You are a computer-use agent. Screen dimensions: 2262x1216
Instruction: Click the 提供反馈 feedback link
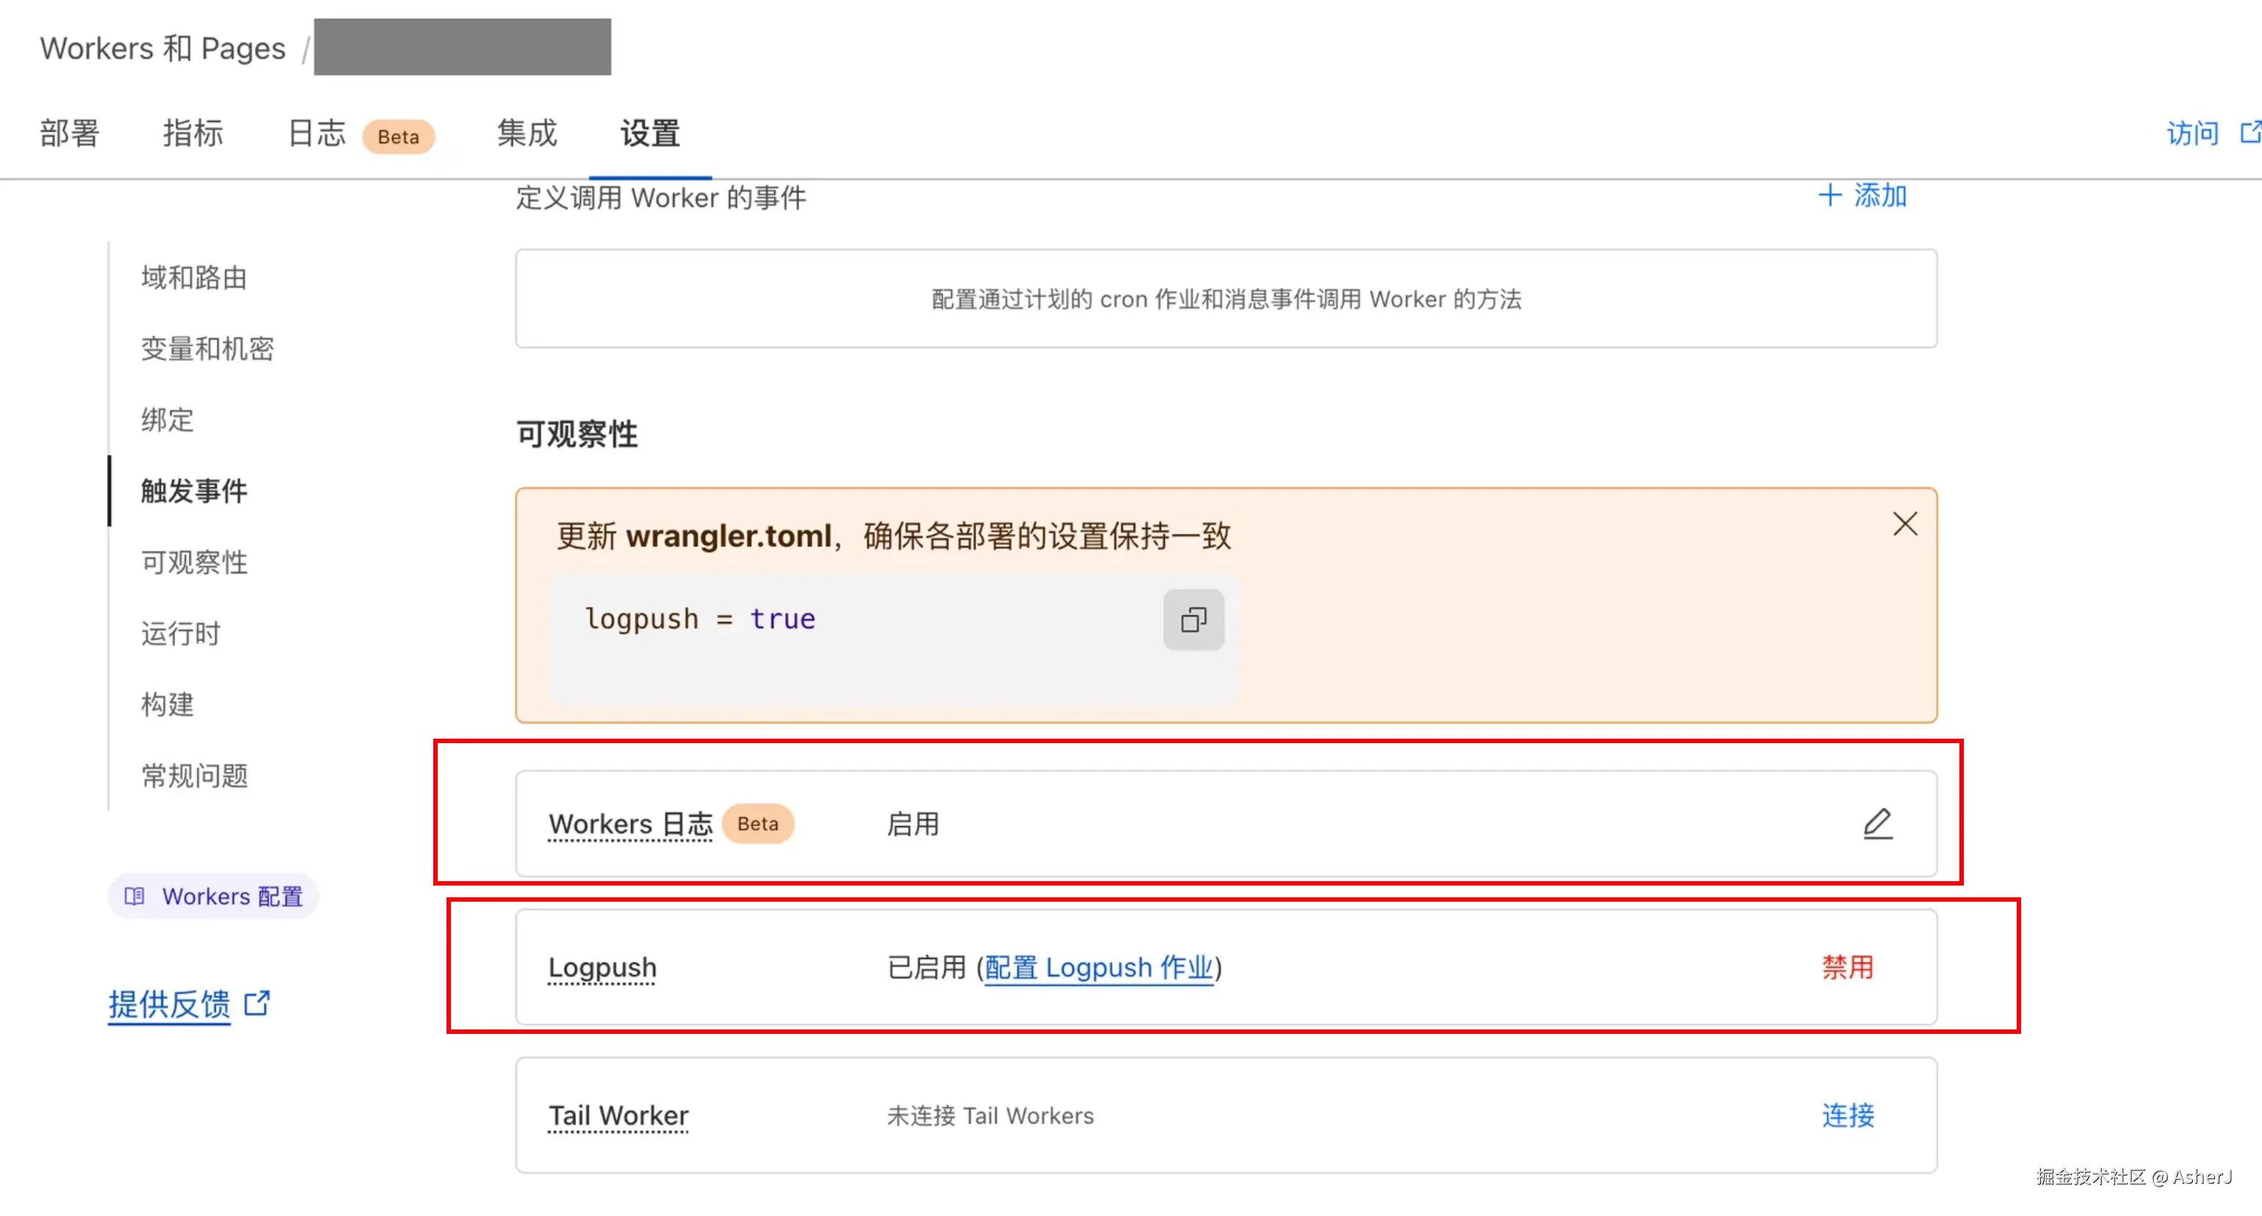169,1004
